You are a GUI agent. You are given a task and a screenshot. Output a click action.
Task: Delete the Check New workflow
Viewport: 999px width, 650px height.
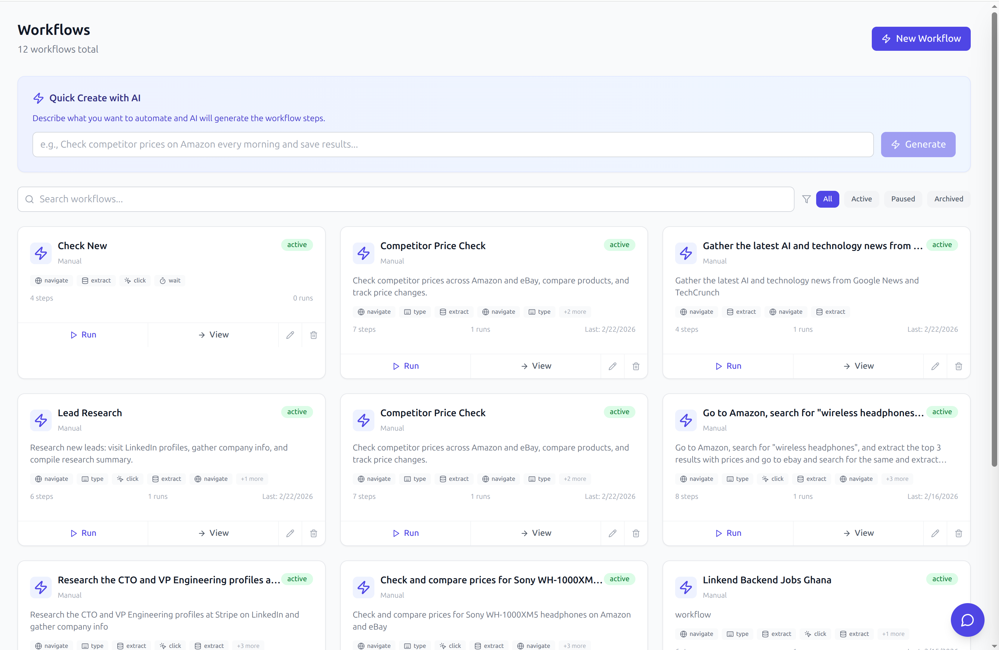tap(313, 335)
